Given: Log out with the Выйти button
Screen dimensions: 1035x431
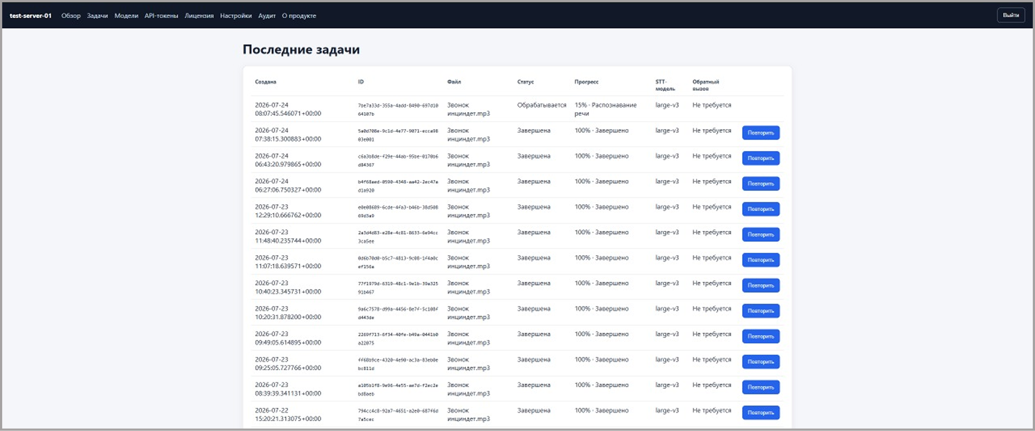Looking at the screenshot, I should 1011,15.
